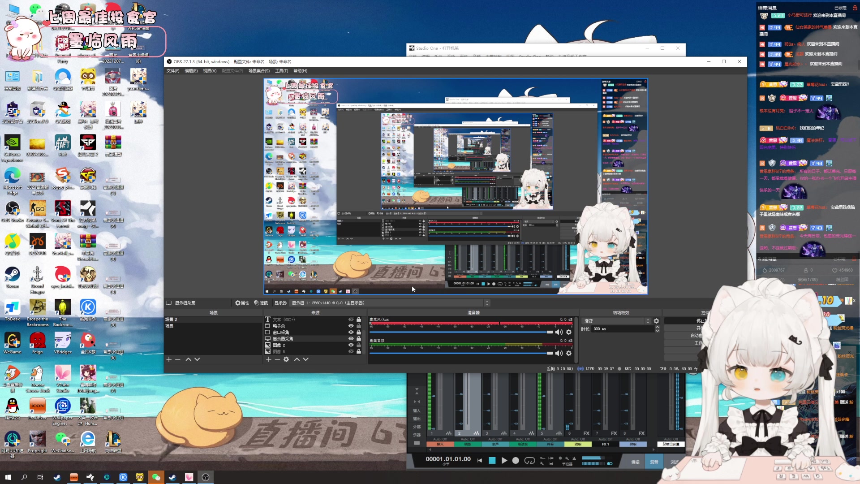
Task: Open the 工具(T) menu in OBS
Action: coord(281,71)
